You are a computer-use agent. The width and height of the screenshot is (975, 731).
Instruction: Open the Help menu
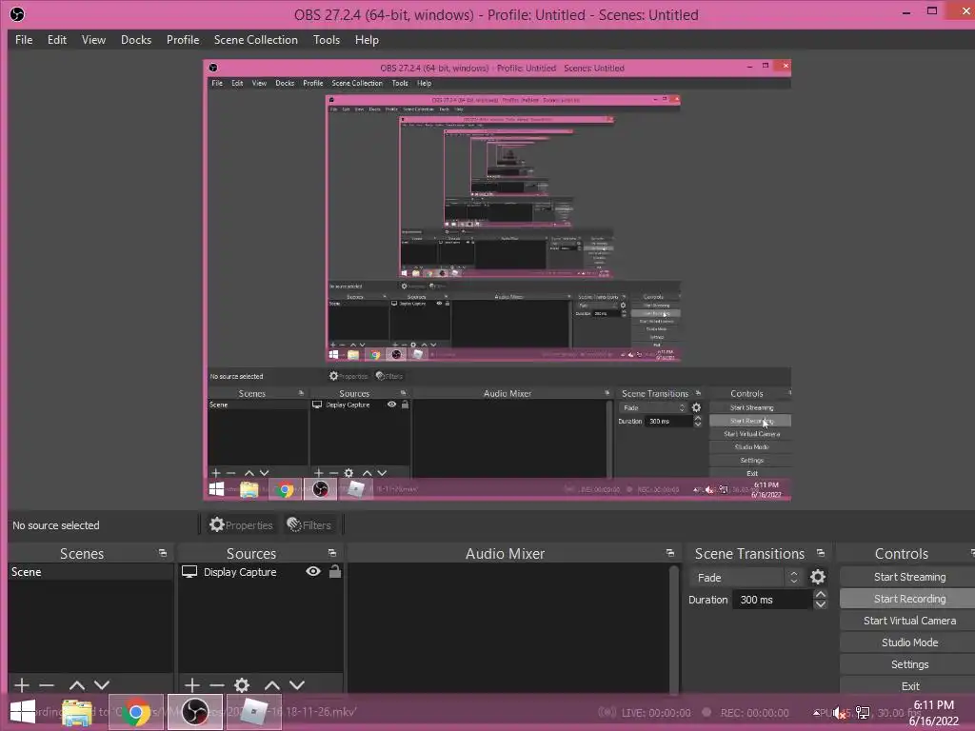(x=367, y=40)
